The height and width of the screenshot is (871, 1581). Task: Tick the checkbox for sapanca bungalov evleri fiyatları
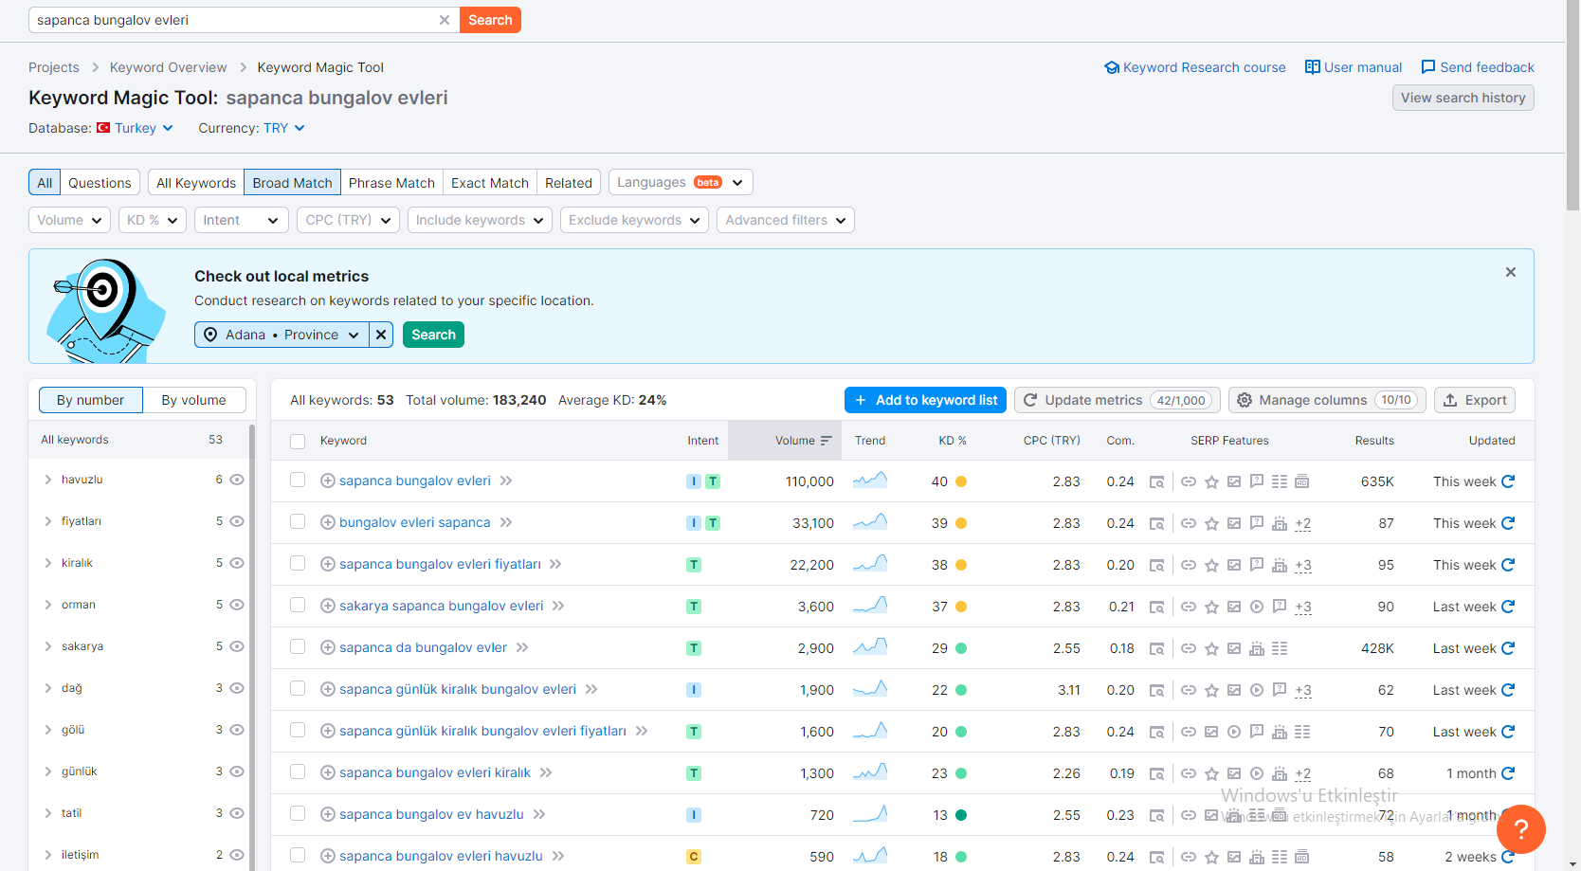pyautogui.click(x=298, y=564)
